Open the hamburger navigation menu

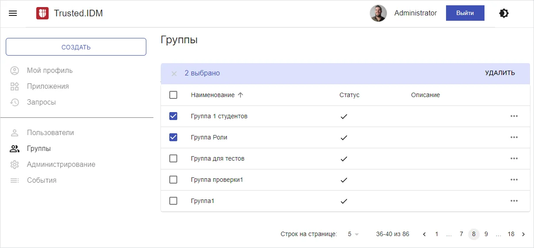tap(13, 13)
